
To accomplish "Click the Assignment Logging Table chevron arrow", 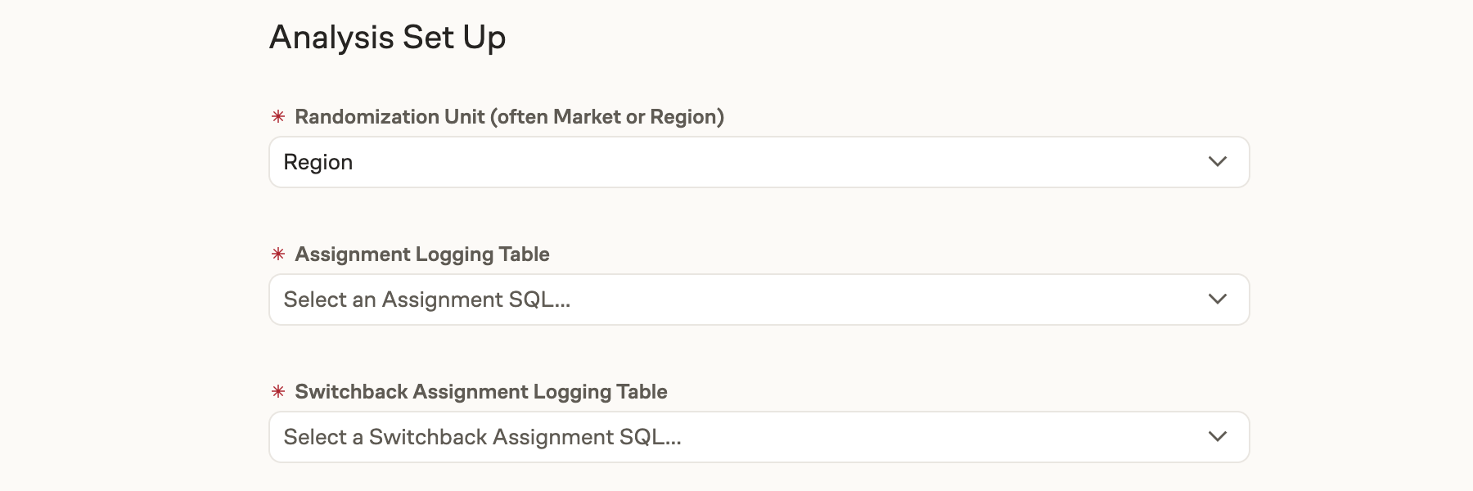I will [1217, 300].
